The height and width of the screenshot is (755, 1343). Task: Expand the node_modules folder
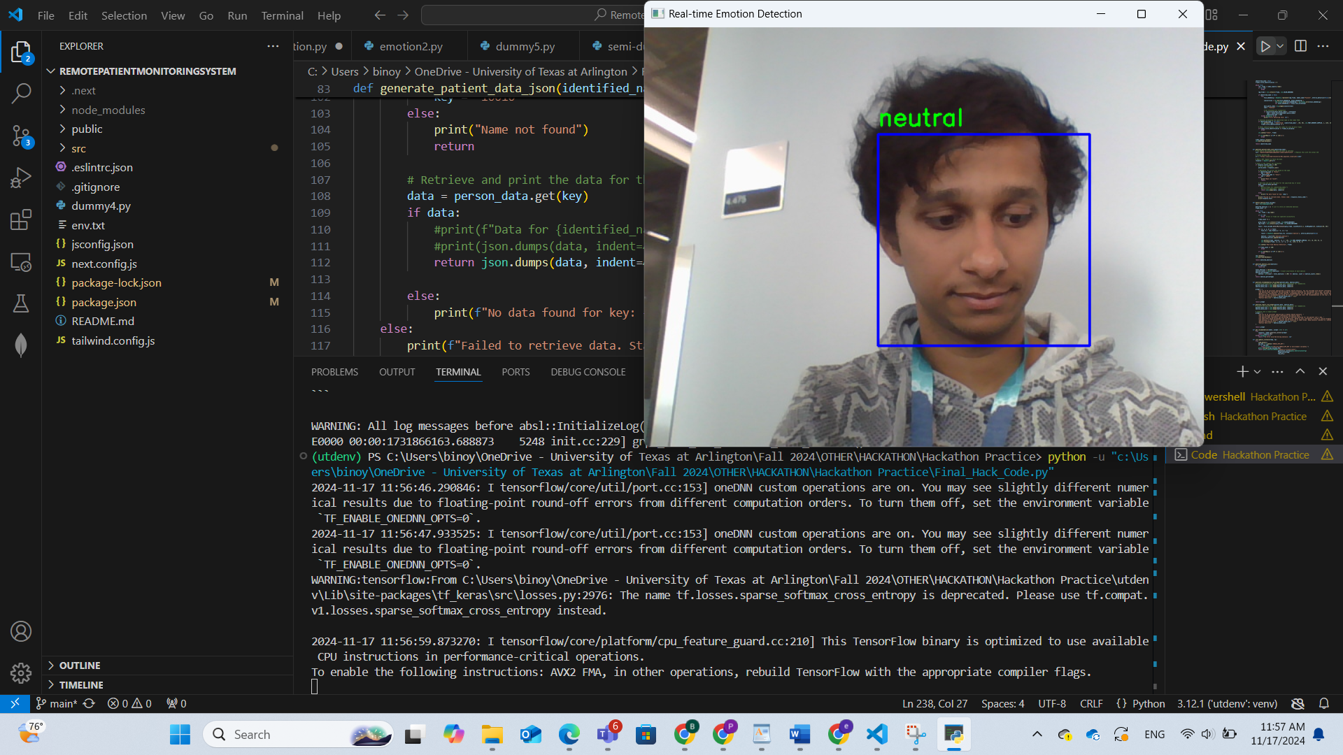coord(108,110)
